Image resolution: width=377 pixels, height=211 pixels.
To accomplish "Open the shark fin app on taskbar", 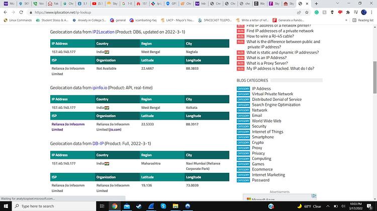I will [x=151, y=206].
